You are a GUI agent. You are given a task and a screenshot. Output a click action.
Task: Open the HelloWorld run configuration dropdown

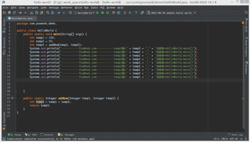pyautogui.click(x=84, y=13)
